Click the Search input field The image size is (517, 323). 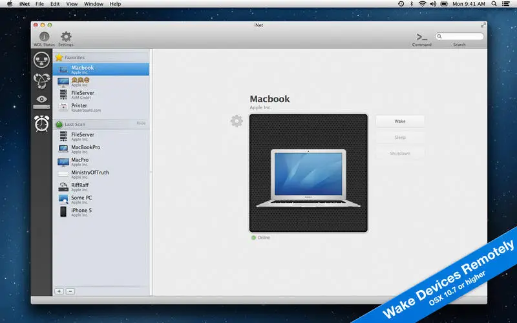(x=459, y=36)
